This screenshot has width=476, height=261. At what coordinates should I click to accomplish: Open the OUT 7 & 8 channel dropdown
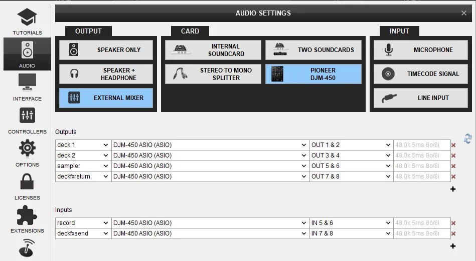(x=351, y=176)
